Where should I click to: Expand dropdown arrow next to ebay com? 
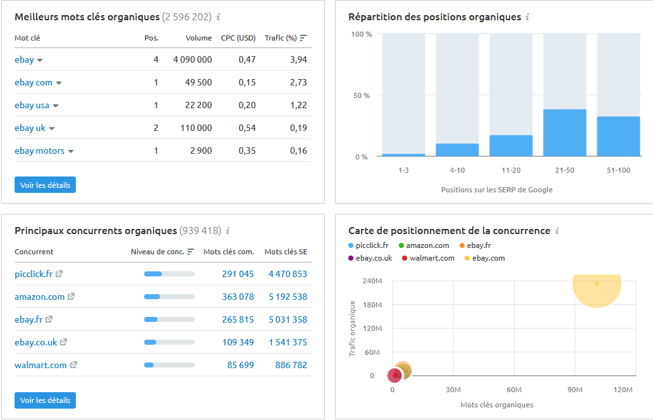tap(59, 83)
